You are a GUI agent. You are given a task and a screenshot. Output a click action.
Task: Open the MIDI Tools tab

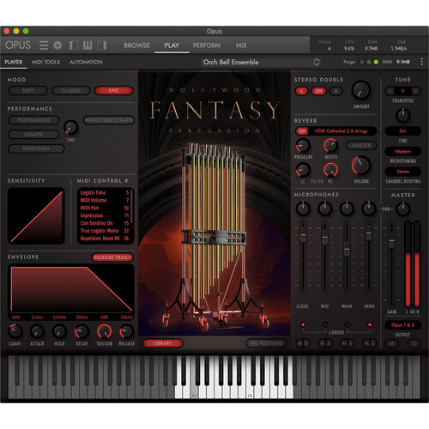45,62
